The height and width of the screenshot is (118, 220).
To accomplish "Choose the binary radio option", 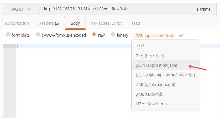I will tap(113, 35).
